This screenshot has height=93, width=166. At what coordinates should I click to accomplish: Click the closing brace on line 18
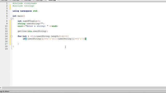(13, 47)
